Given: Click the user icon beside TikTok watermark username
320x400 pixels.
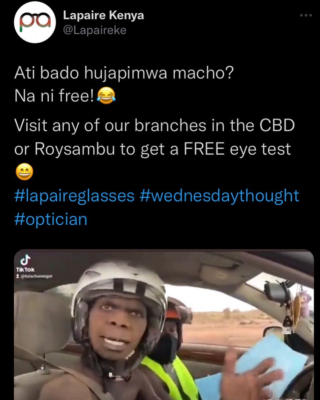Looking at the screenshot, I should click(x=17, y=276).
